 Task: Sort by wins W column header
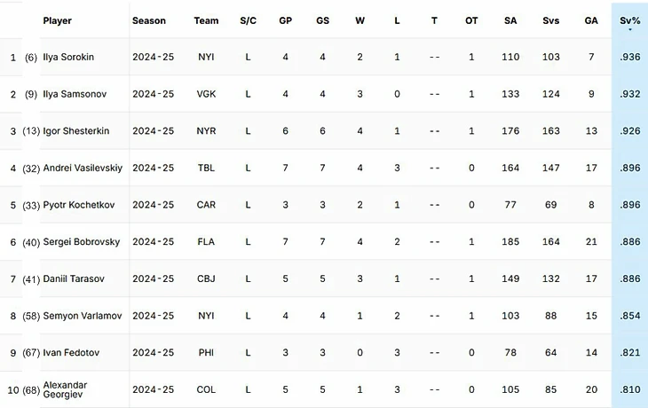click(360, 20)
